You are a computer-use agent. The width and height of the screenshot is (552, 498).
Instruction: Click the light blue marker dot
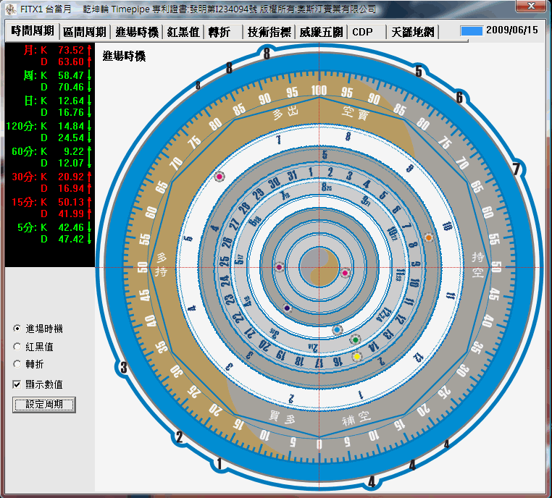coord(337,329)
